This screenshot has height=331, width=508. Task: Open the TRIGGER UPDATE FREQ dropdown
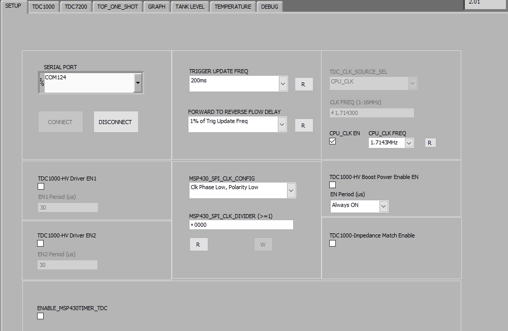pos(283,84)
